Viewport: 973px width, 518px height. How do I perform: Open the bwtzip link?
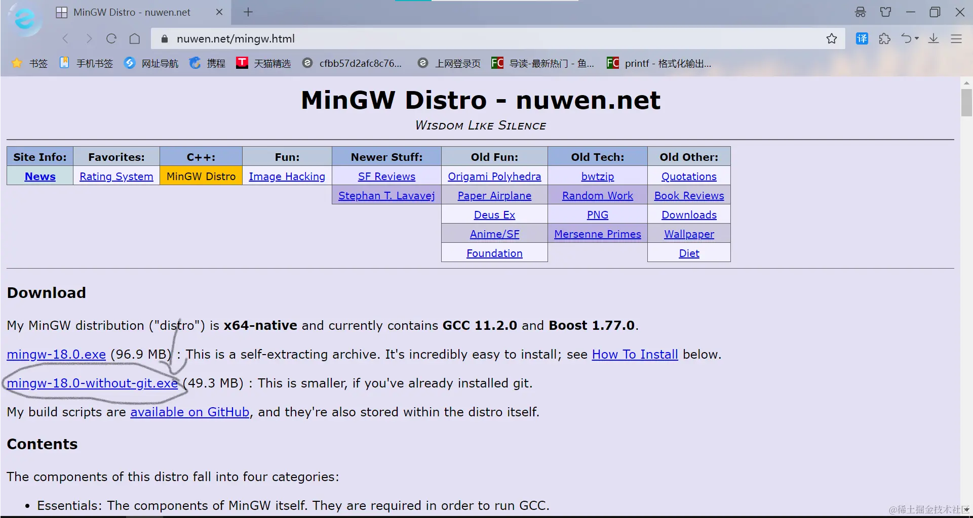[x=598, y=177]
